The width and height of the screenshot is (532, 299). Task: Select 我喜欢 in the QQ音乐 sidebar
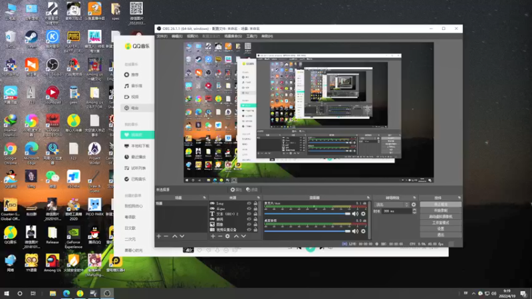[138, 135]
